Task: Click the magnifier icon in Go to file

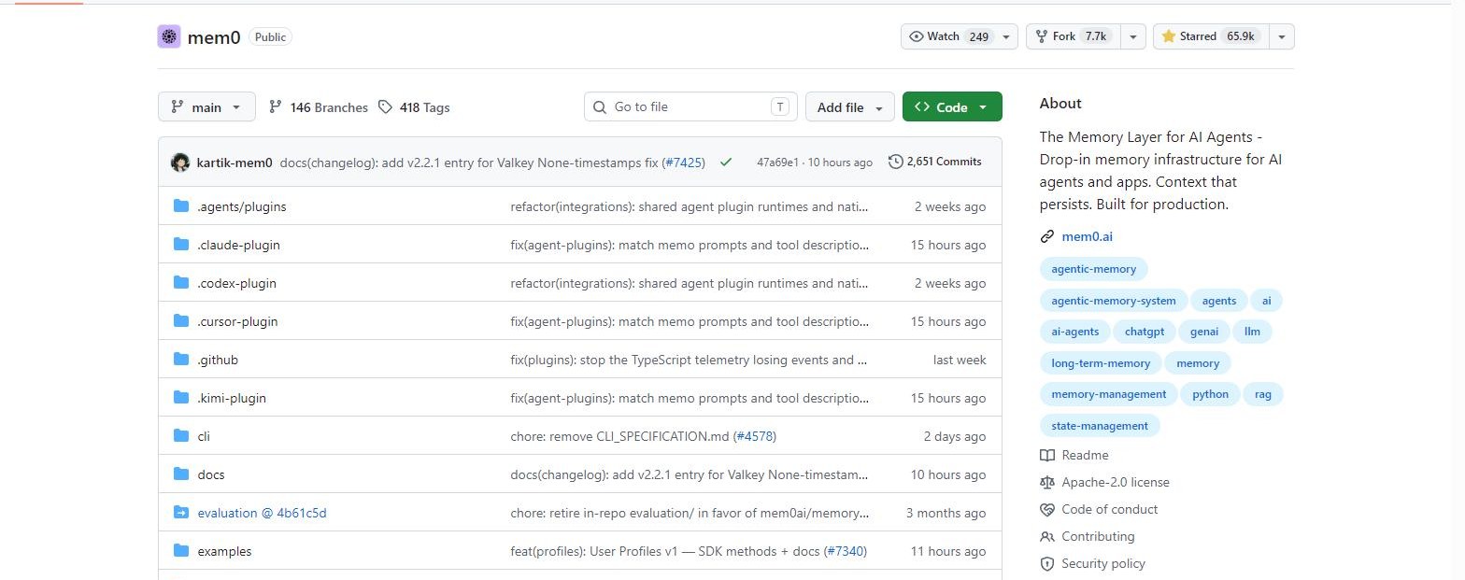Action: click(602, 107)
